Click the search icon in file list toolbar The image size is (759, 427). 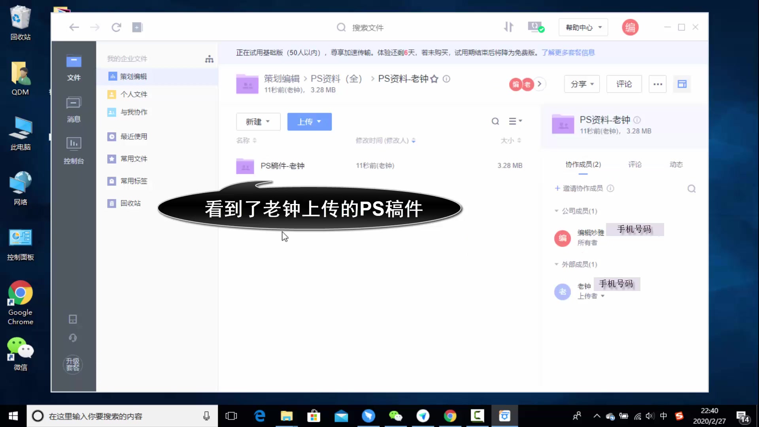coord(495,121)
